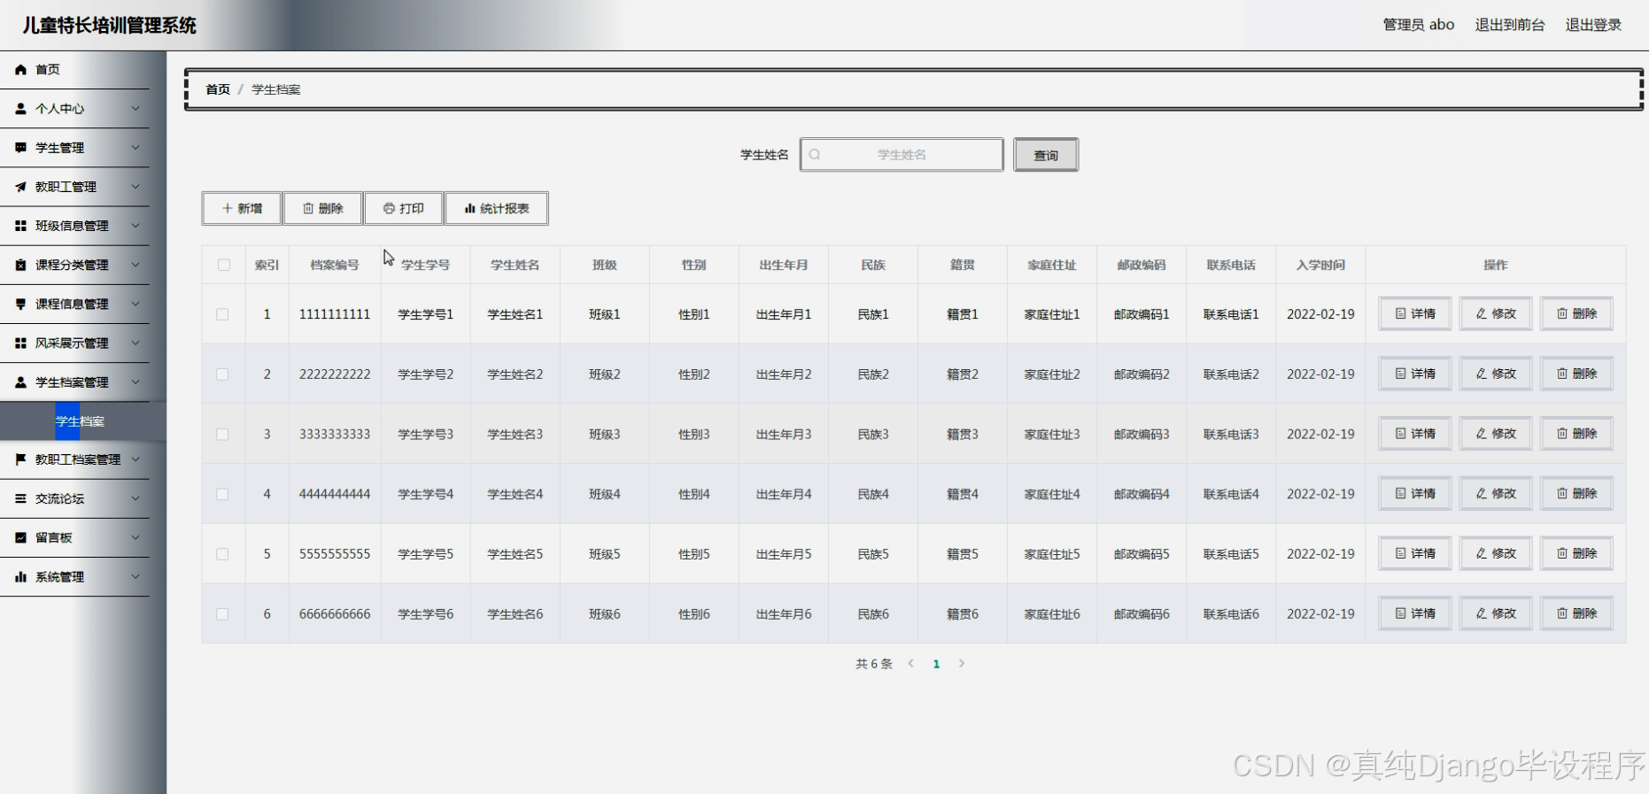Click the document icon on row 1 详情
This screenshot has height=794, width=1649.
pyautogui.click(x=1401, y=313)
